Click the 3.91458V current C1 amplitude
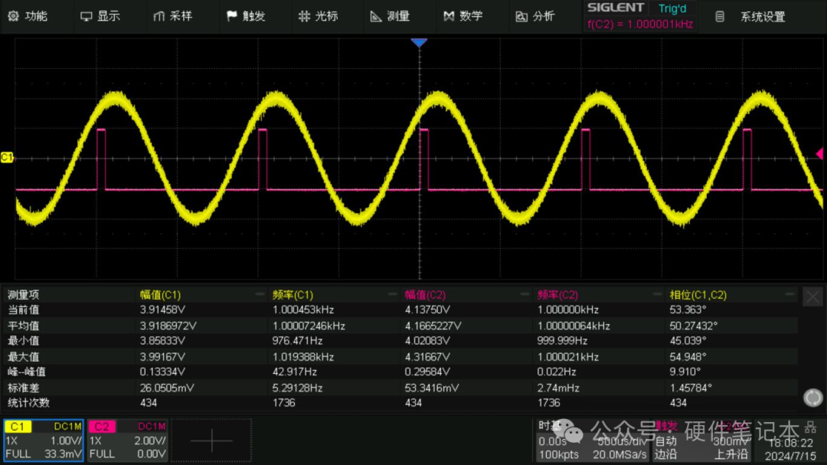 coord(162,309)
